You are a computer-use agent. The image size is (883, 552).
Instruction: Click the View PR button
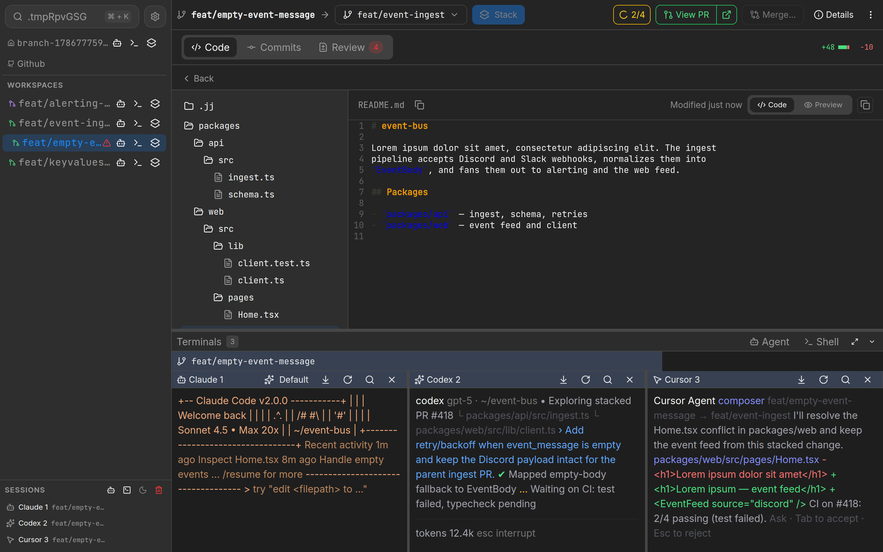pyautogui.click(x=686, y=15)
